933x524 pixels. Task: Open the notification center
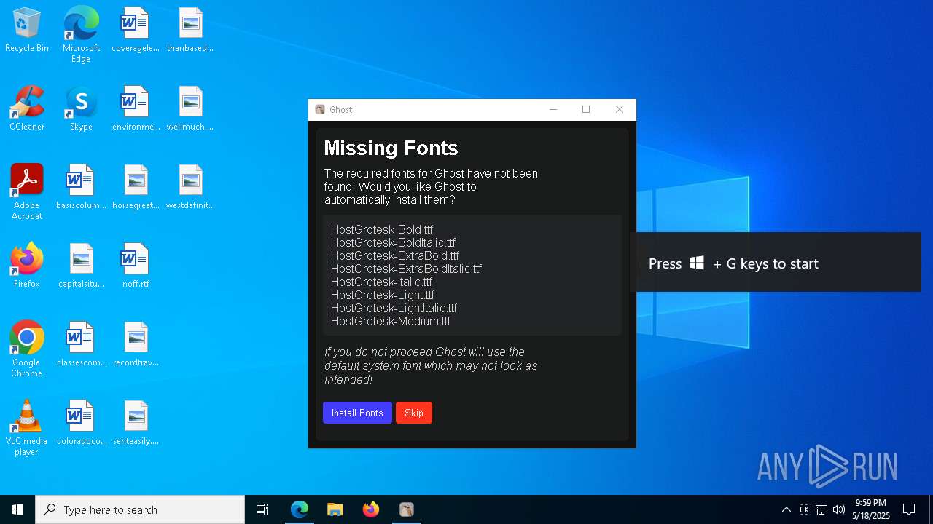pos(909,509)
